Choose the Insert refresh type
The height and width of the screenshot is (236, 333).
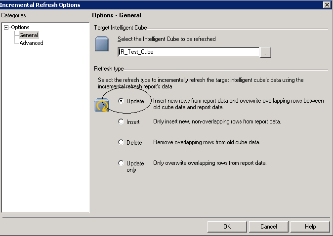click(x=121, y=121)
